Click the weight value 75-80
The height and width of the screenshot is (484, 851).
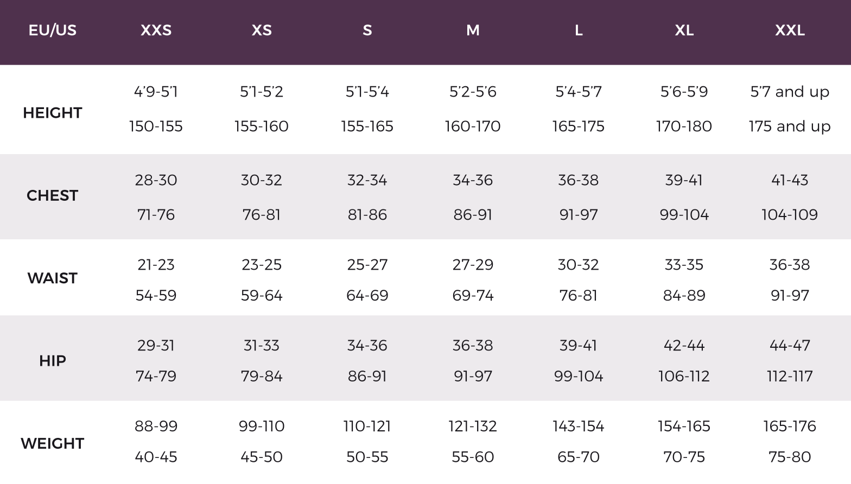(x=790, y=457)
